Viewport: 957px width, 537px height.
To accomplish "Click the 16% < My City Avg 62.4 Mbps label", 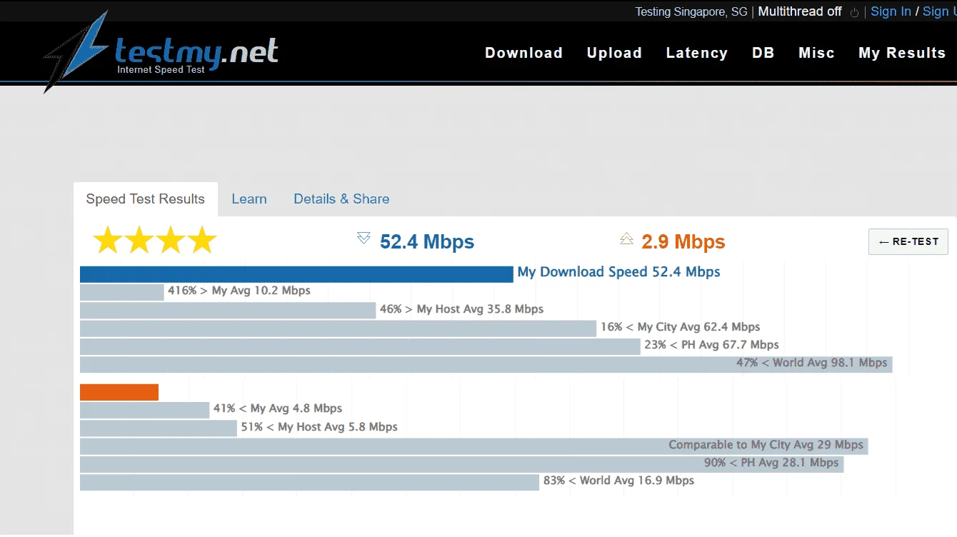I will point(680,327).
